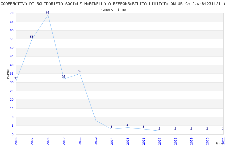Screen dimensions: 226x146
Task: Click the value 3 above year 2014
Action: (111, 127)
